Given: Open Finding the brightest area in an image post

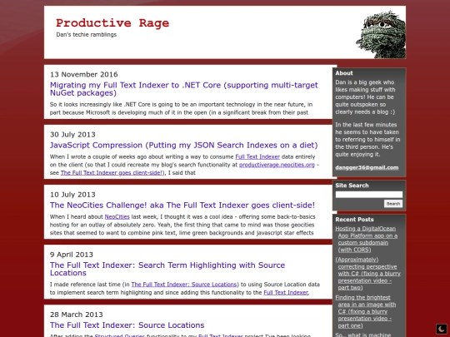Looking at the screenshot, I should 366,311.
